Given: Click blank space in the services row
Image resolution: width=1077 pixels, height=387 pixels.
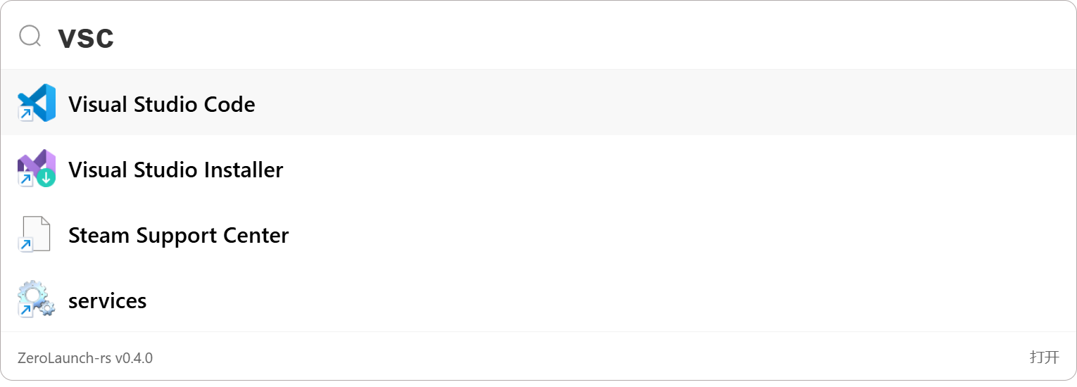Looking at the screenshot, I should (634, 300).
